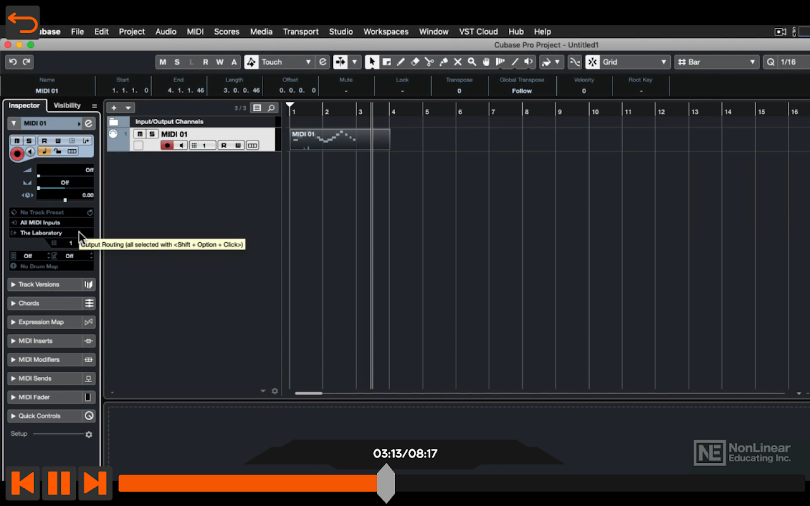
Task: Open the Touch automation mode dropdown
Action: (x=286, y=62)
